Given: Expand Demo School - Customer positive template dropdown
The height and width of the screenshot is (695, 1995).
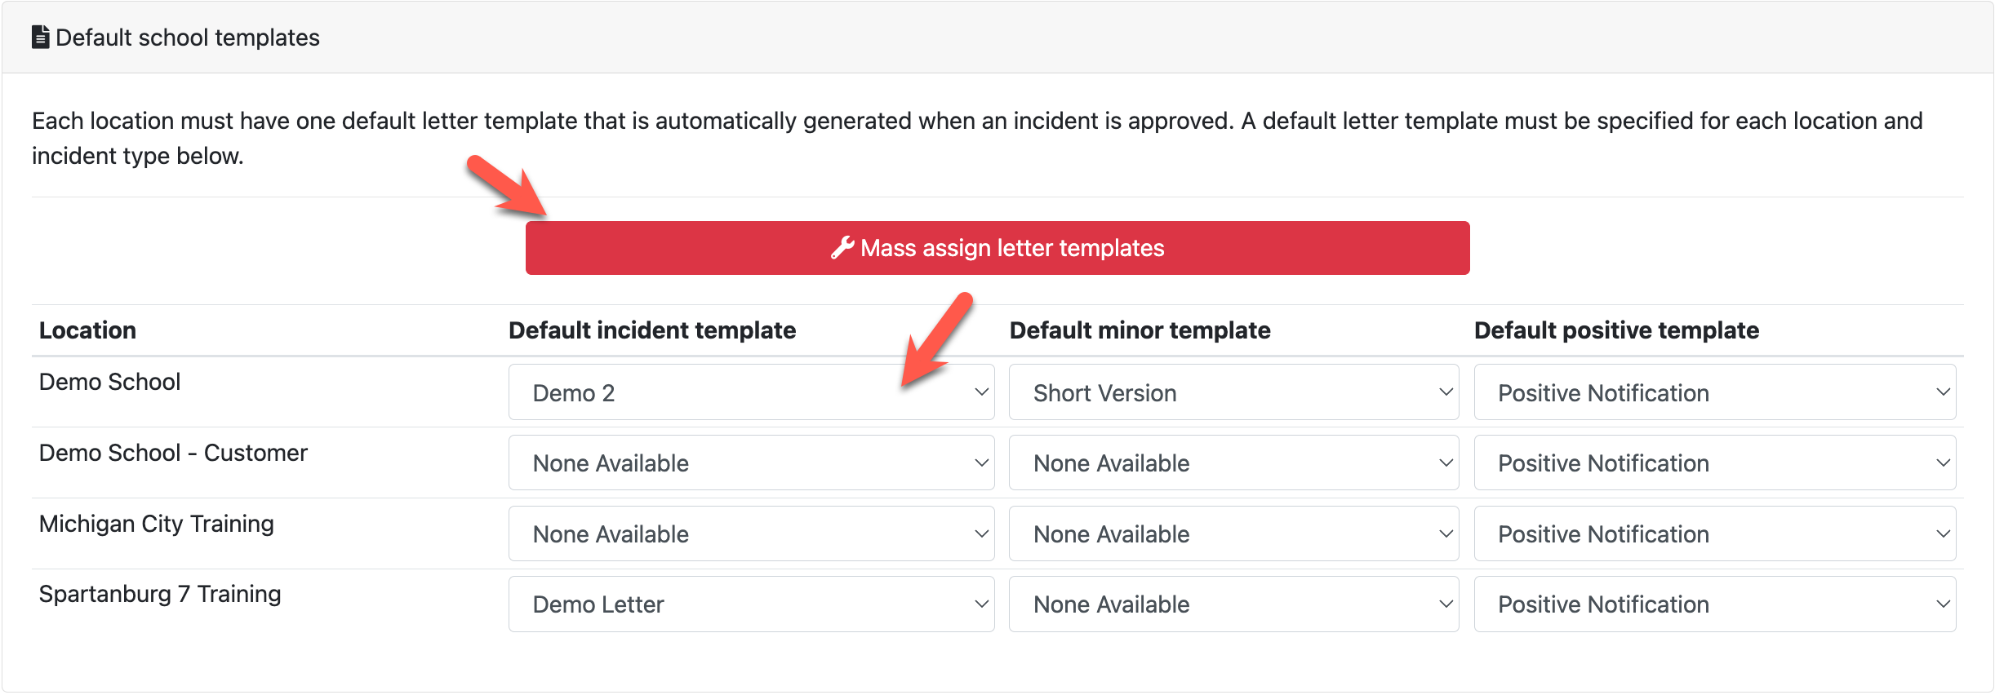Looking at the screenshot, I should pos(1714,463).
